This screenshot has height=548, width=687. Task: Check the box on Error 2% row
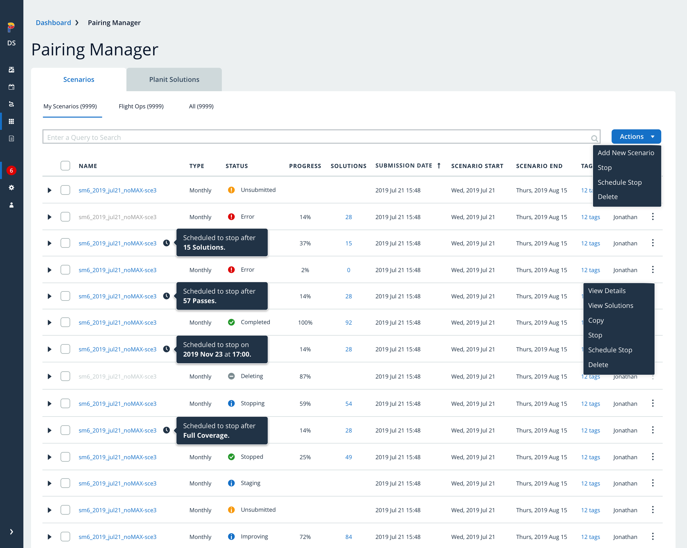tap(65, 270)
